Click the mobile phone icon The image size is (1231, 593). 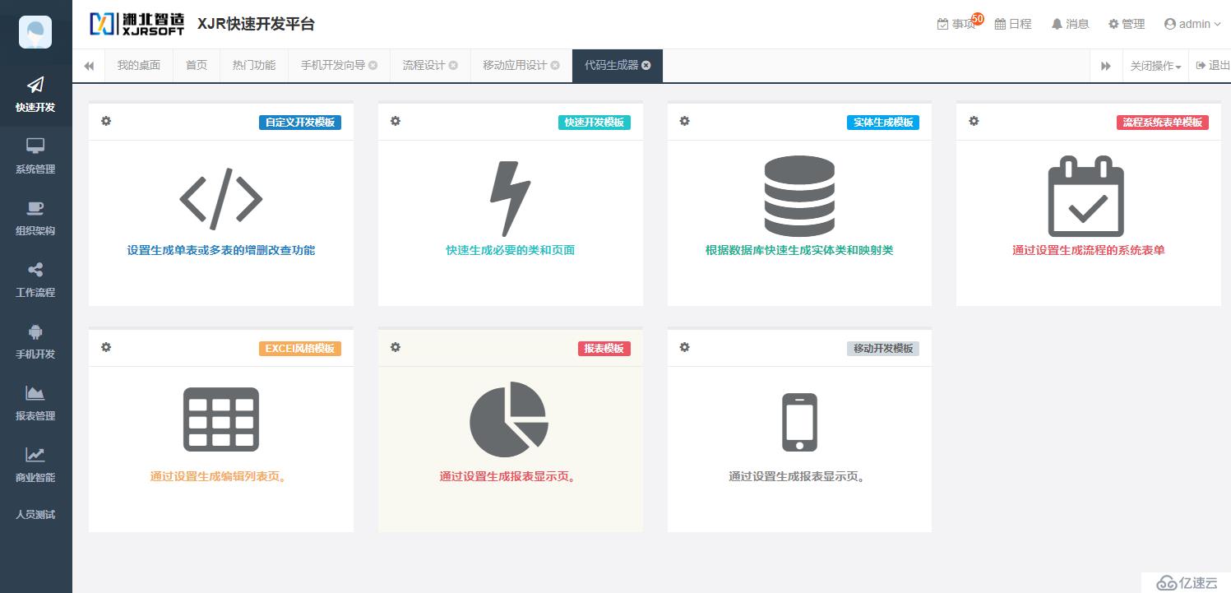pyautogui.click(x=799, y=422)
